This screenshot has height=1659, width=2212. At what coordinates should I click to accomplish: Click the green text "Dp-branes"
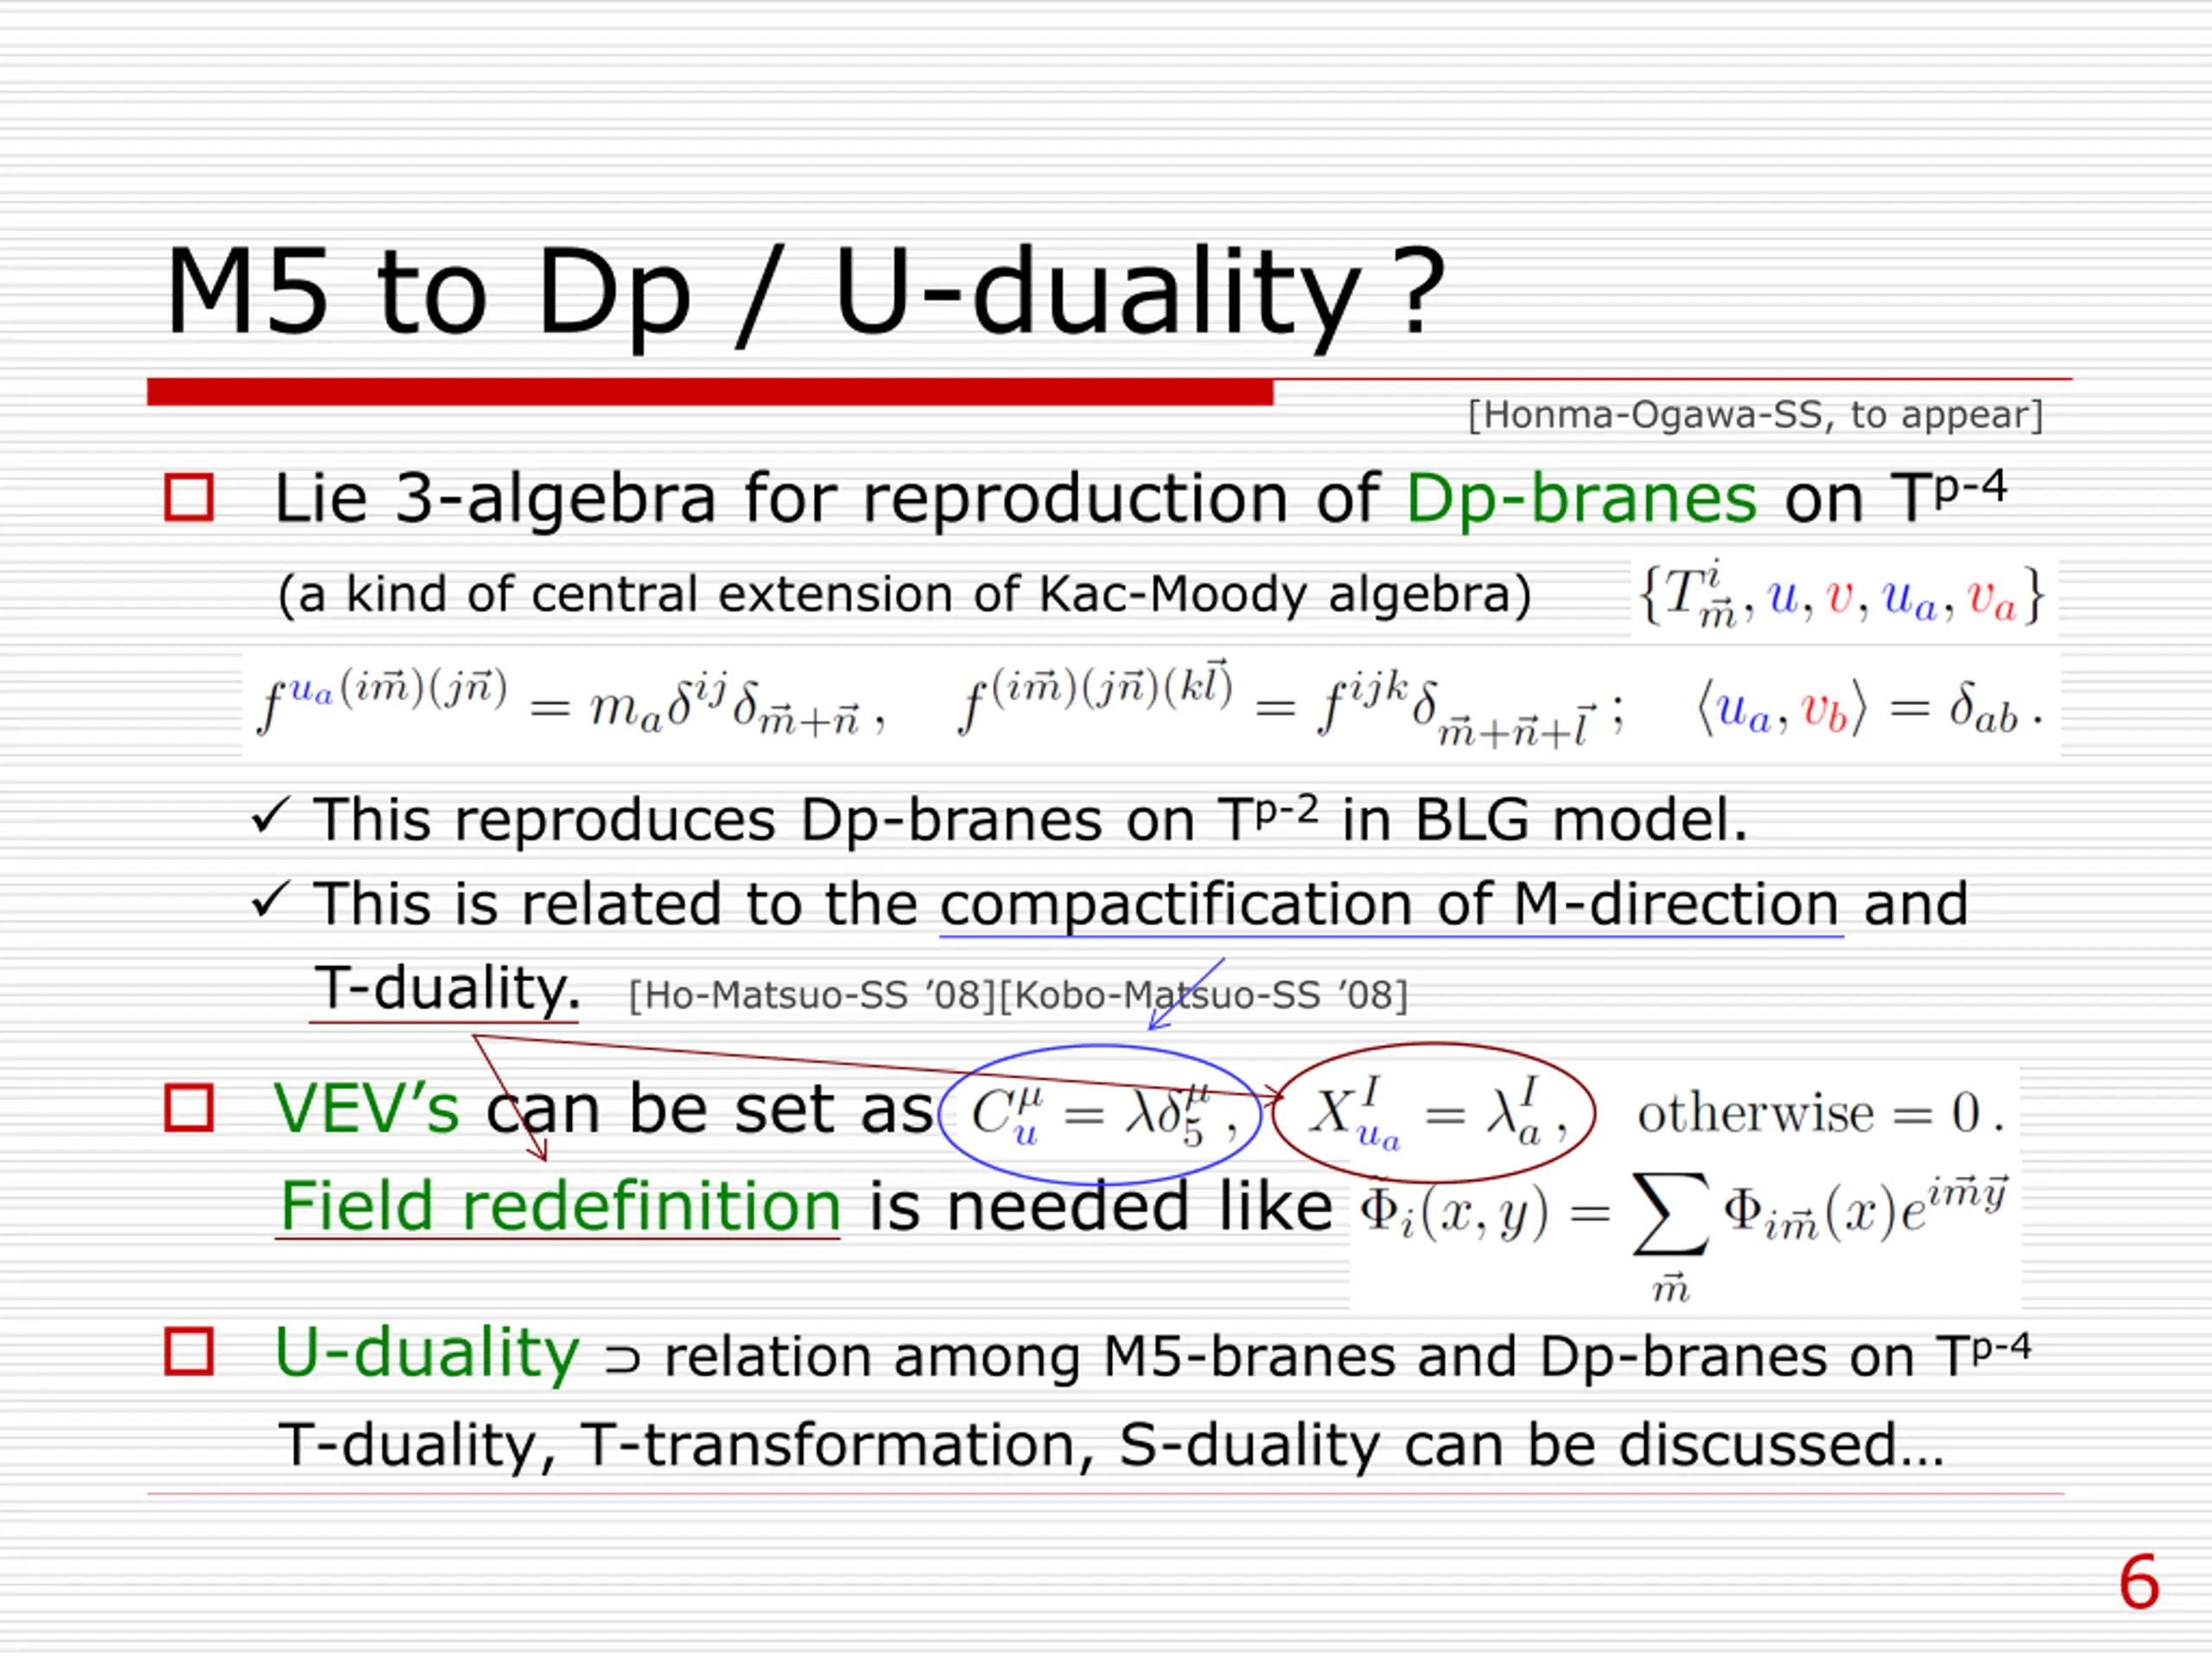pos(1581,498)
